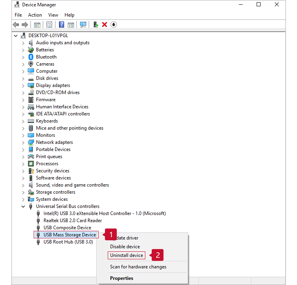Click the Show/Hide console tree icon

click(x=37, y=25)
